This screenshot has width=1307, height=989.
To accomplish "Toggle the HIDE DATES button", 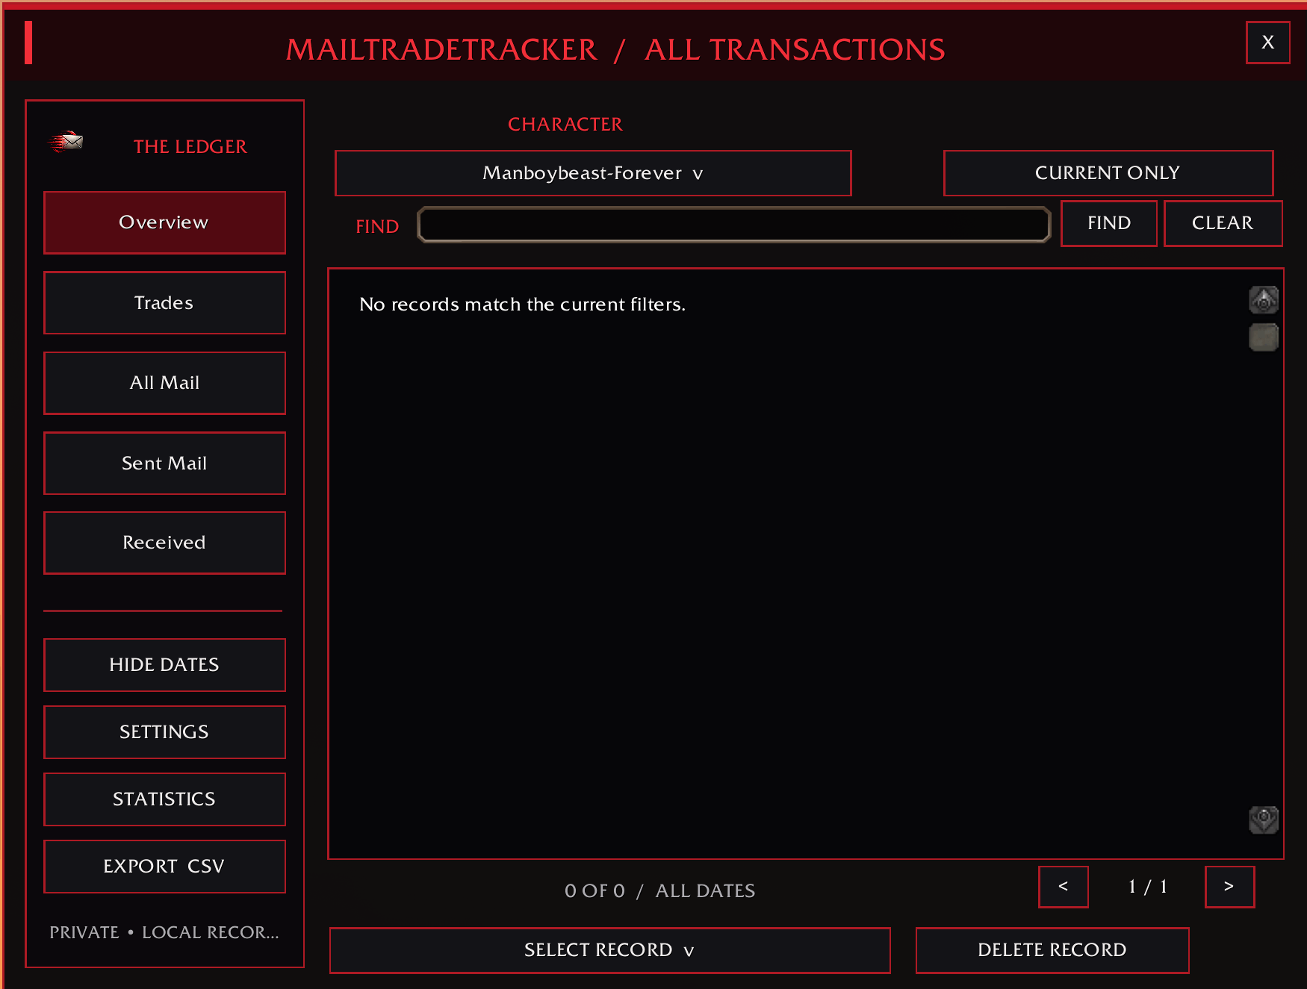I will pos(164,664).
